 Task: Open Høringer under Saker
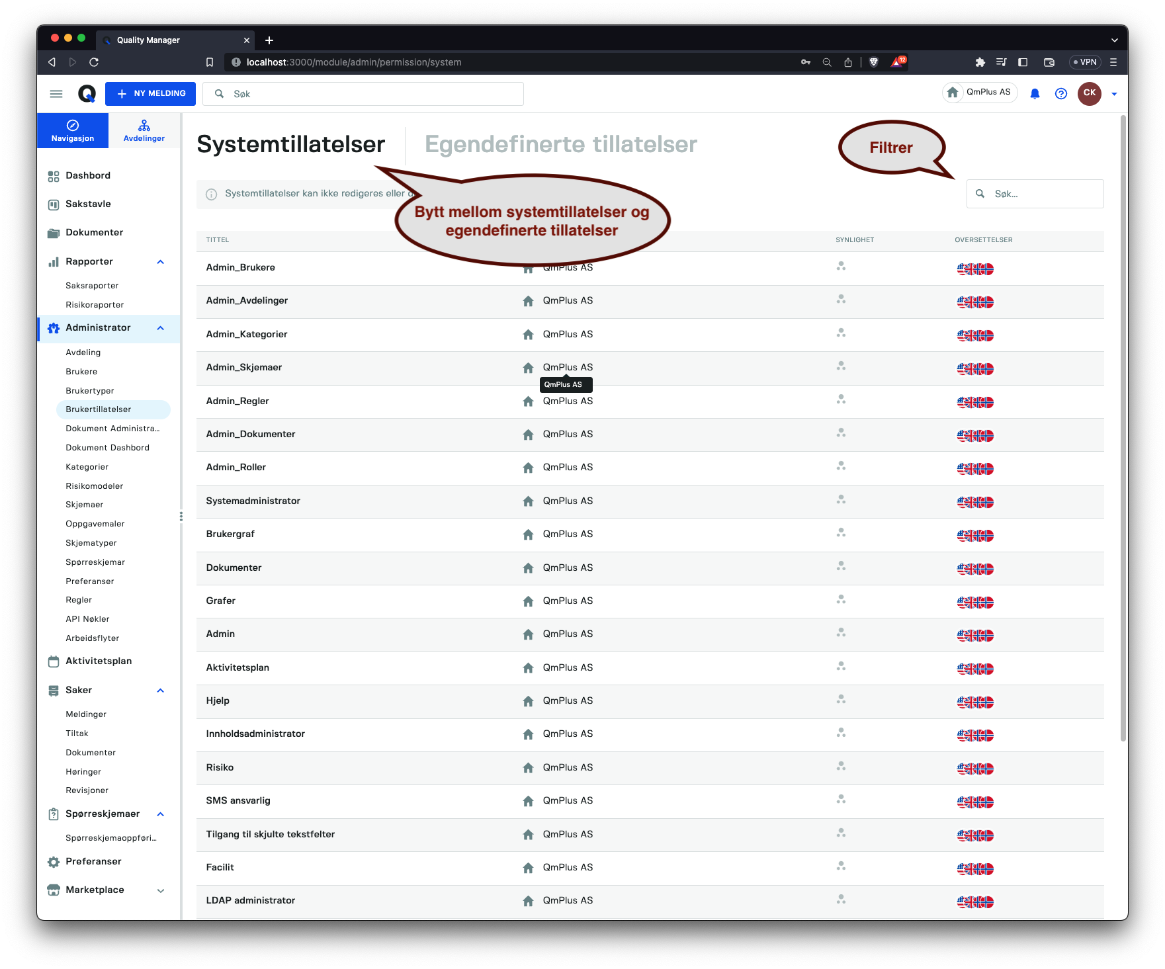83,772
